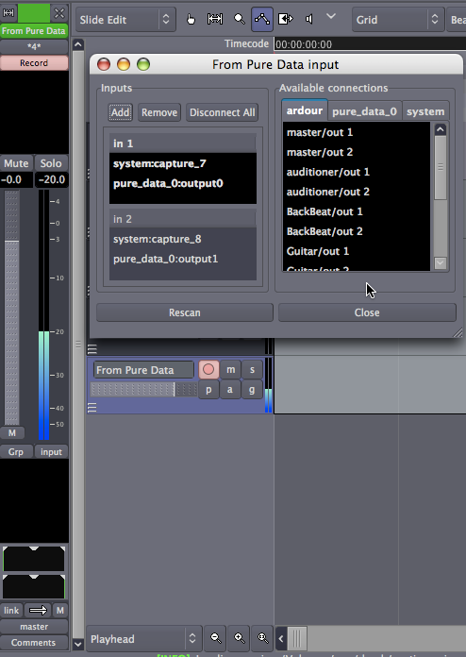Open the Slide Edit mode dropdown
The height and width of the screenshot is (657, 466).
click(125, 20)
